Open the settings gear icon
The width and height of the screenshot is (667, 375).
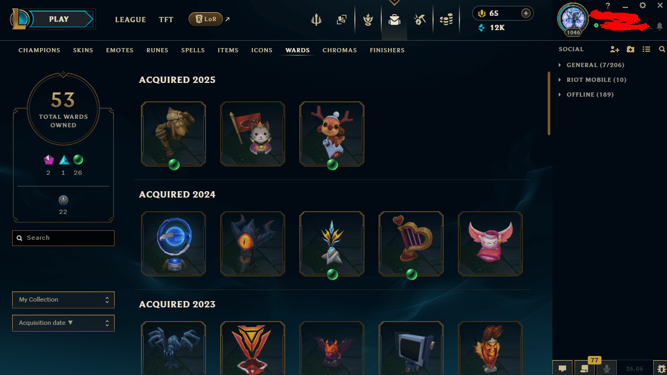pos(643,5)
